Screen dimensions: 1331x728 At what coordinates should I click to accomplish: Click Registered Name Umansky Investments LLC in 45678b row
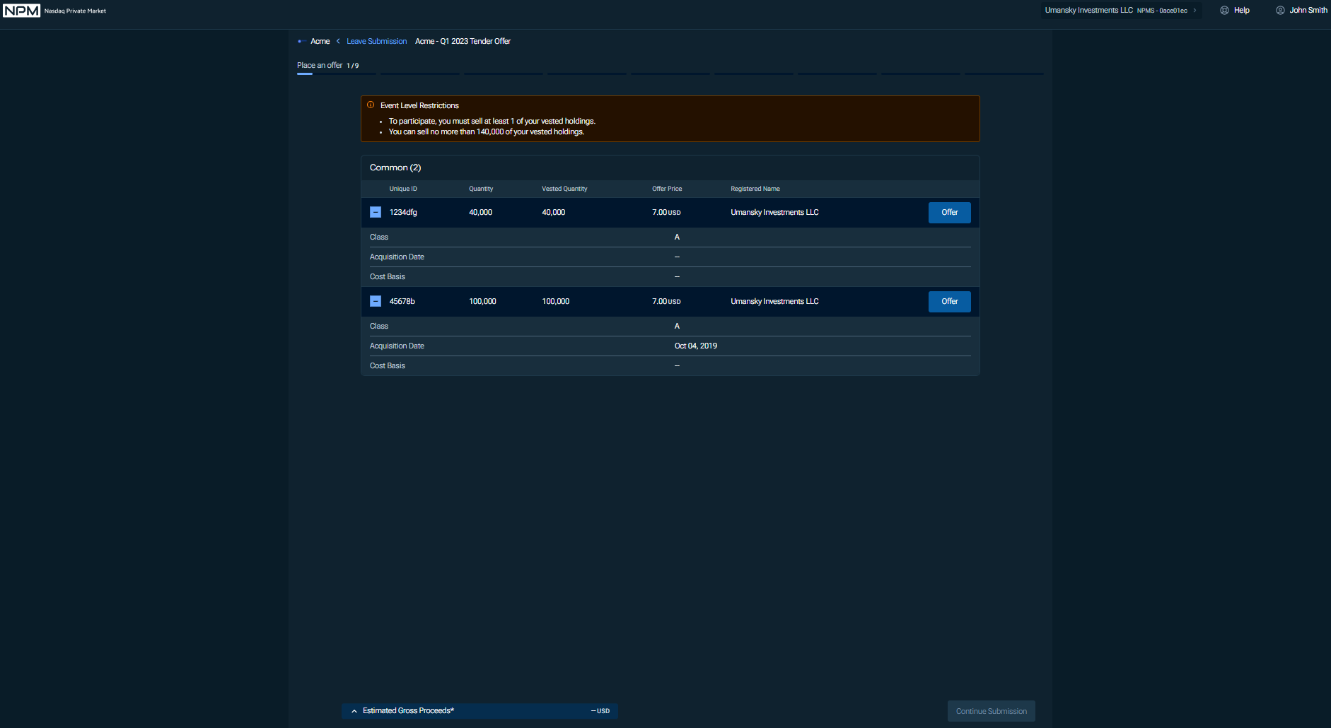(x=774, y=302)
